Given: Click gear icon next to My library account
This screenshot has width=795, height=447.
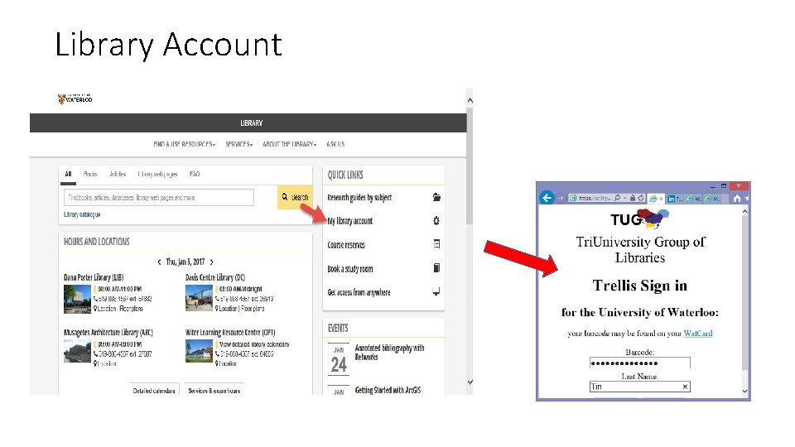Looking at the screenshot, I should (x=436, y=220).
